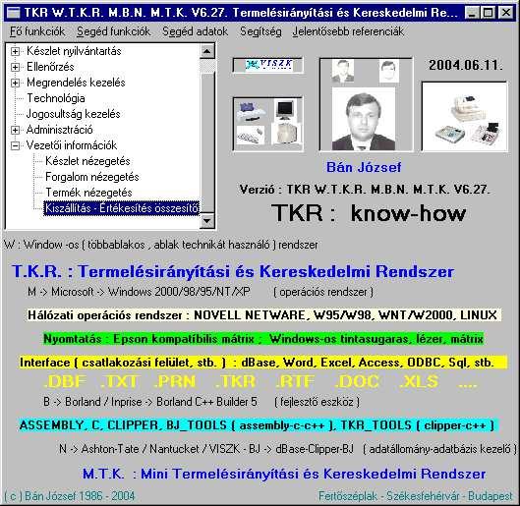Click the TKR : know-how heading
Viewport: 520px width, 506px height.
point(369,213)
